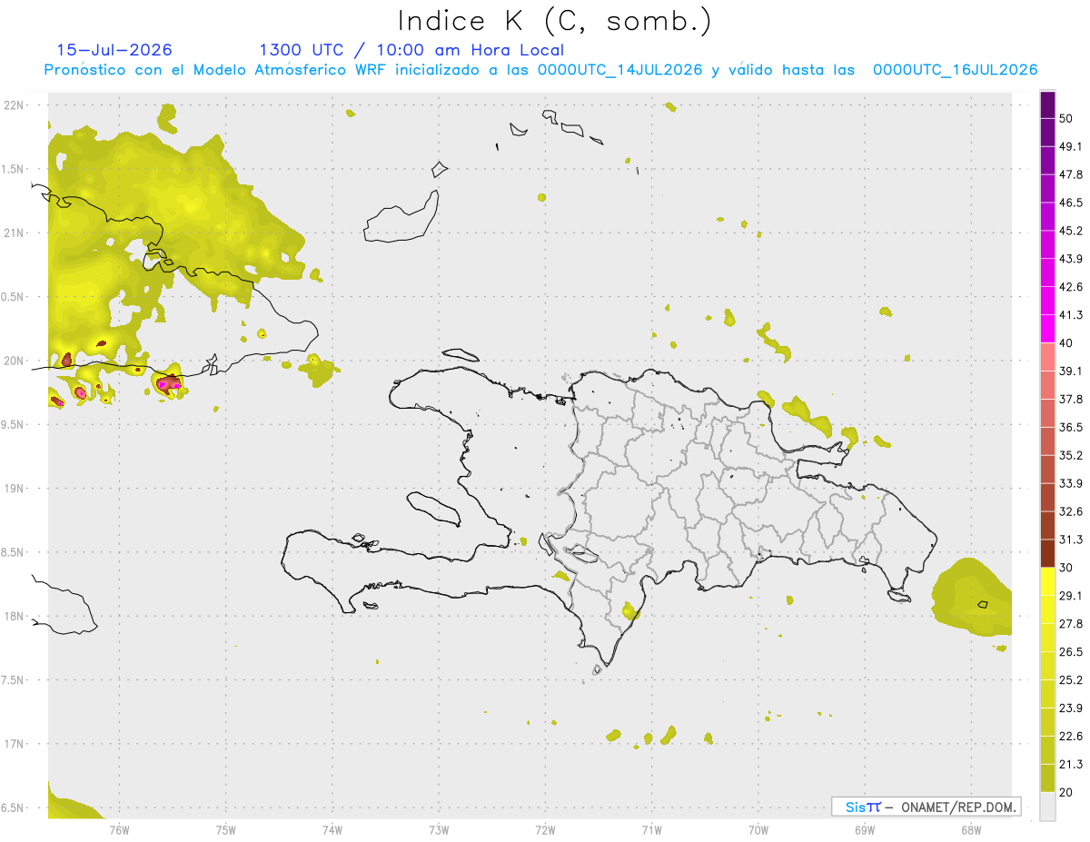This screenshot has height=842, width=1090.
Task: Click the colorbar label '47.8'
Action: 1071,174
